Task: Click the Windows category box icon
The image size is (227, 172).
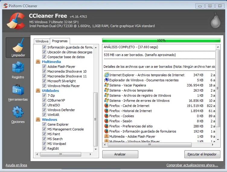Action: coord(38,120)
